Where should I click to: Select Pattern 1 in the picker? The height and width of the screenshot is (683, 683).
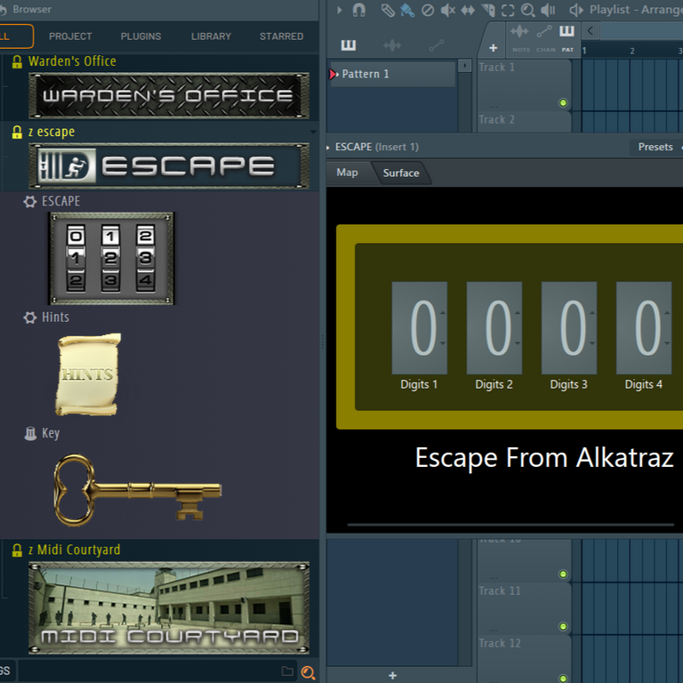tap(391, 74)
